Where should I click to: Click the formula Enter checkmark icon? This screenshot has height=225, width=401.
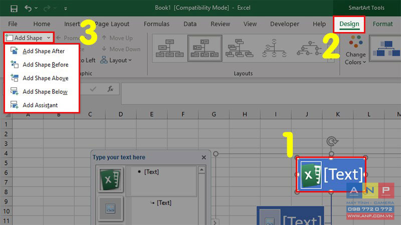coord(93,89)
